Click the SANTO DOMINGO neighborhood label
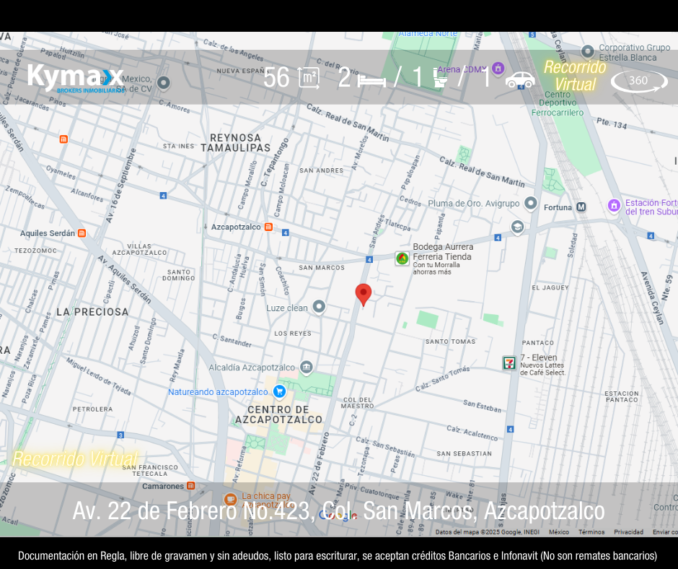Image resolution: width=678 pixels, height=569 pixels. pyautogui.click(x=179, y=275)
